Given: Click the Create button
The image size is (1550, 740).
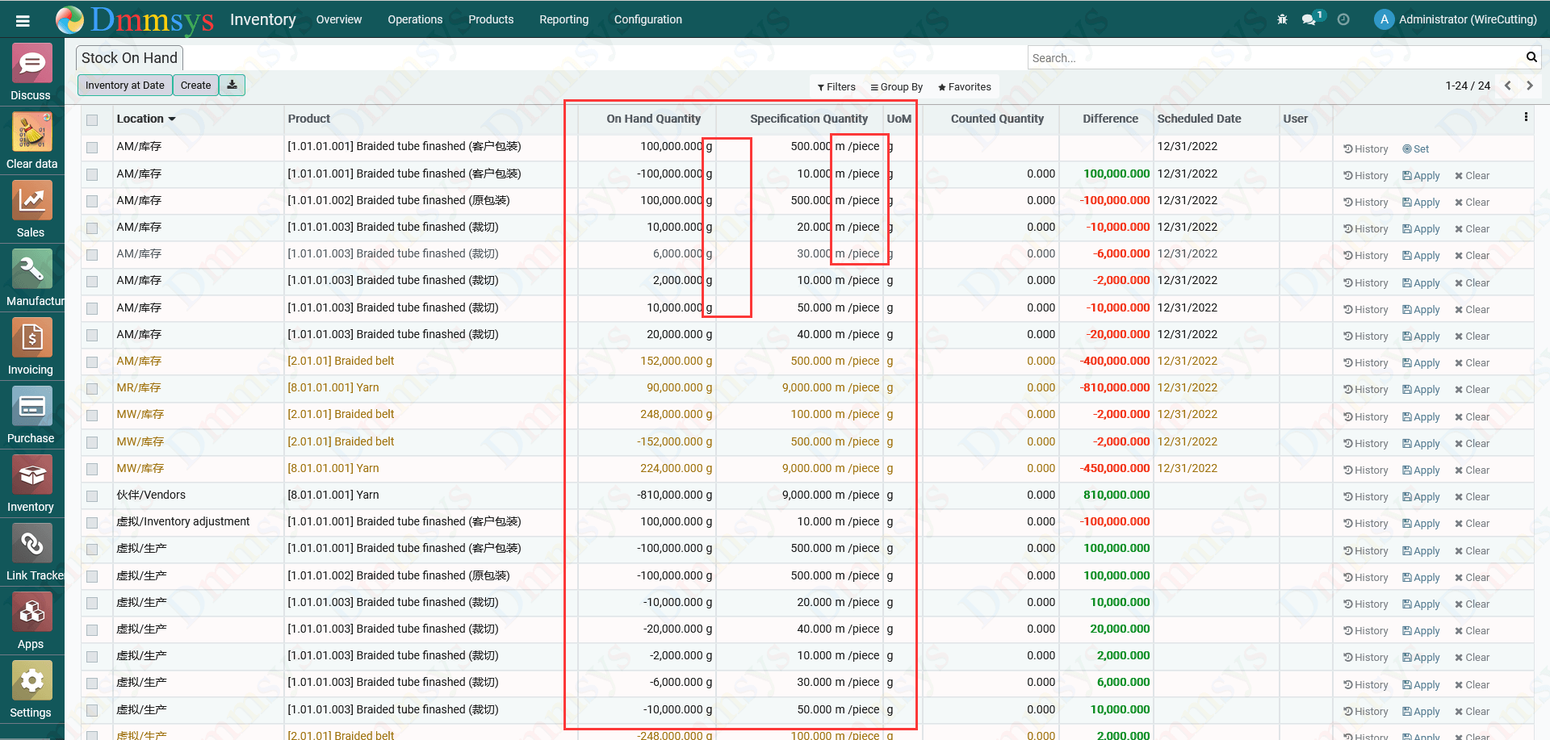Looking at the screenshot, I should 195,85.
